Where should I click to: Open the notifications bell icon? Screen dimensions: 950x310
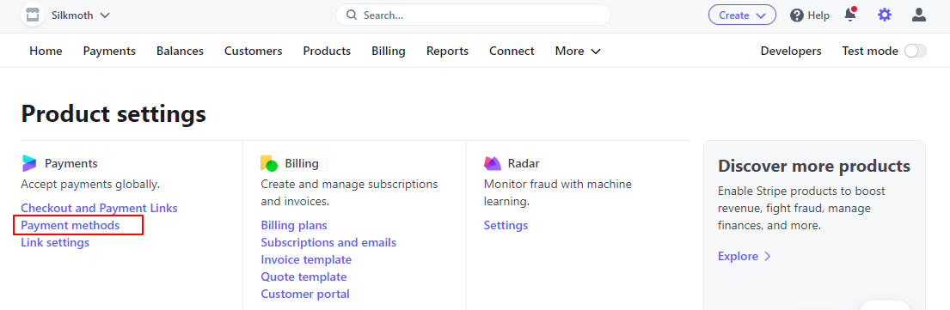[850, 15]
